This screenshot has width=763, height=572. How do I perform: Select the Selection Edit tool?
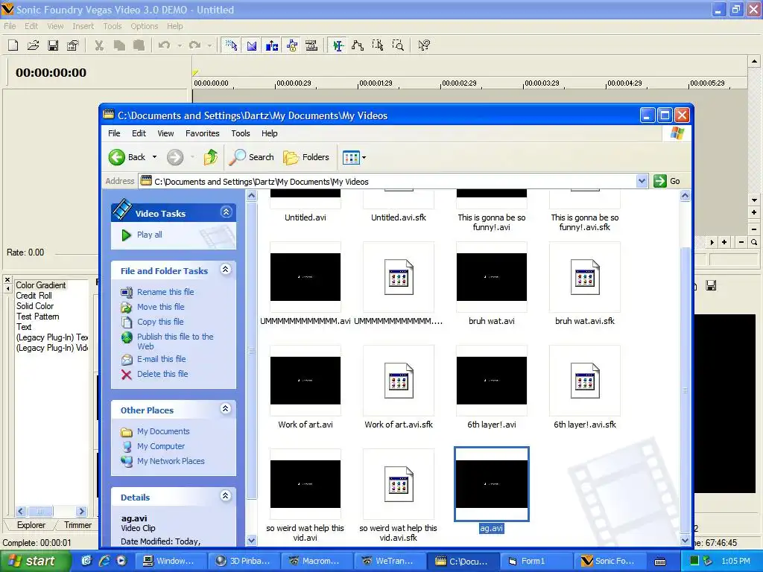click(378, 45)
